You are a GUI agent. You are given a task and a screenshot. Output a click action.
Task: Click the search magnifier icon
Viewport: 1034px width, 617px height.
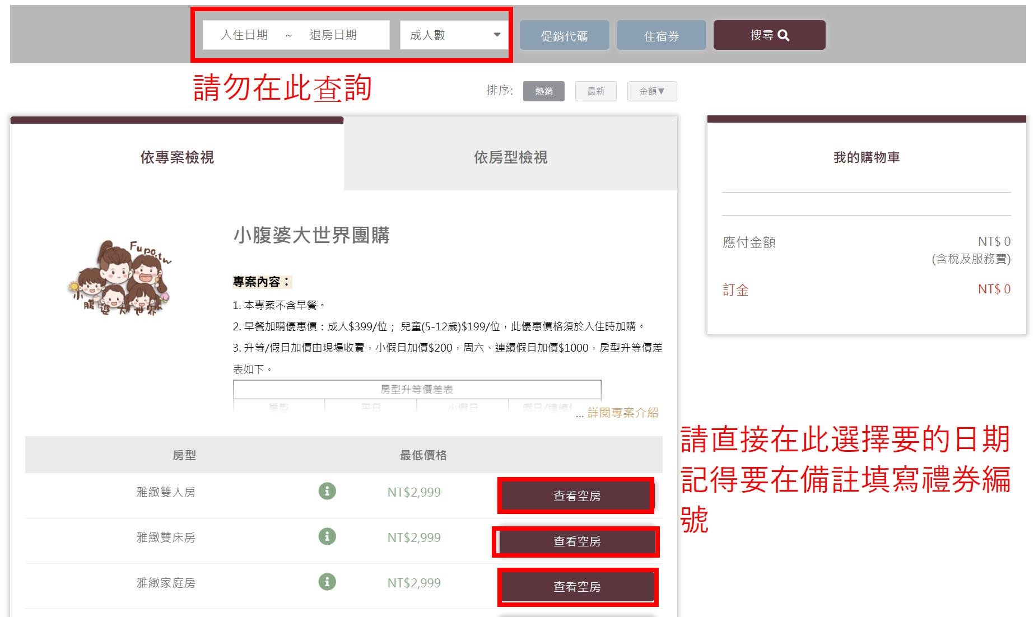pos(783,34)
